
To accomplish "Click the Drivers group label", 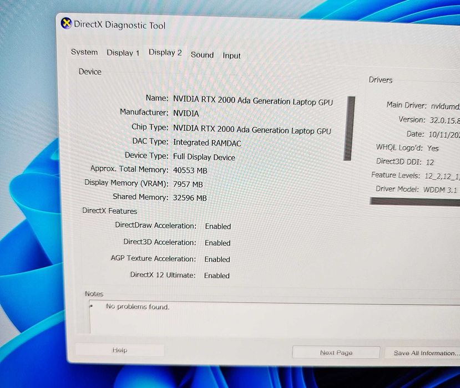I will click(x=381, y=80).
